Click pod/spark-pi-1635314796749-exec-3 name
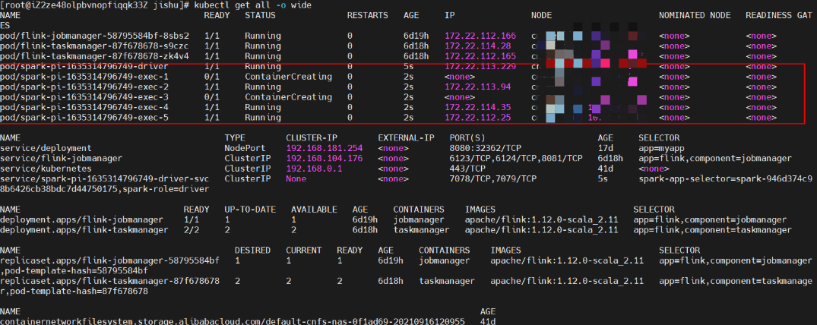The image size is (817, 325). pyautogui.click(x=84, y=97)
